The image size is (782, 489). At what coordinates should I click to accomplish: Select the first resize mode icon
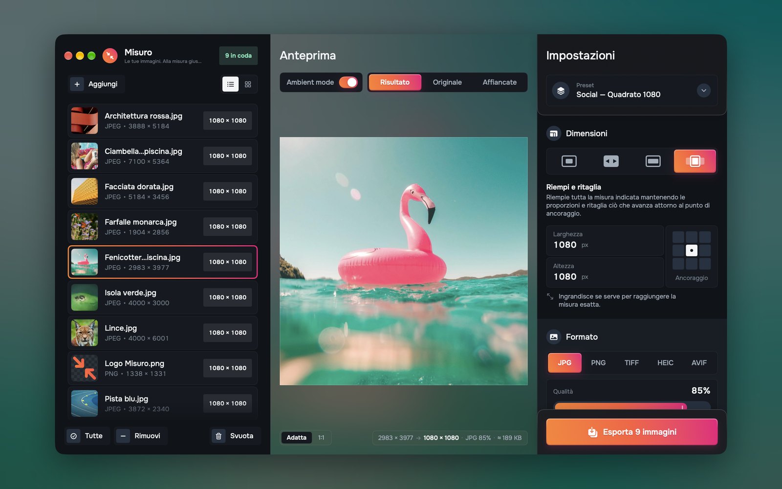(569, 161)
